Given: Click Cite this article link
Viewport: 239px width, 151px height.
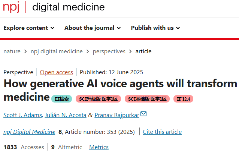Looking at the screenshot, I should coord(162,132).
